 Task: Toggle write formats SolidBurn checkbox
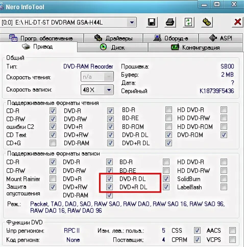224,179
